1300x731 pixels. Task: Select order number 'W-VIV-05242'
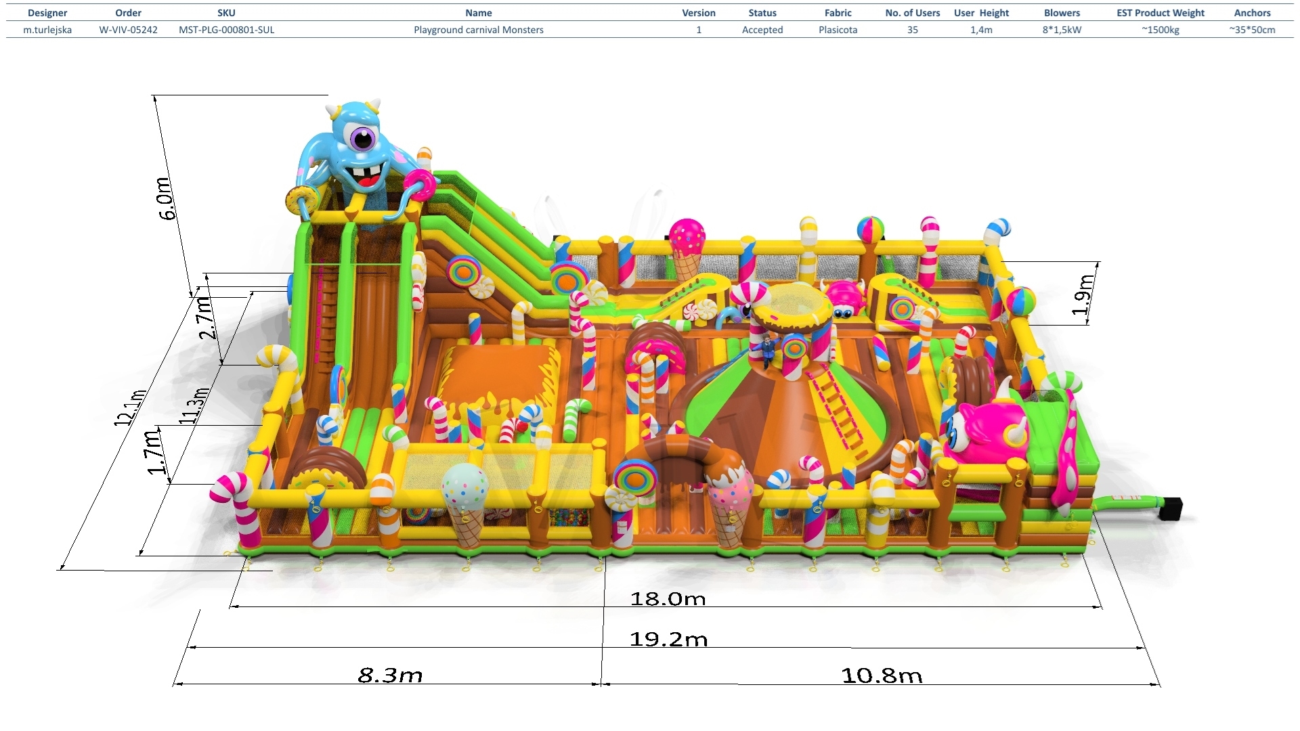[128, 30]
